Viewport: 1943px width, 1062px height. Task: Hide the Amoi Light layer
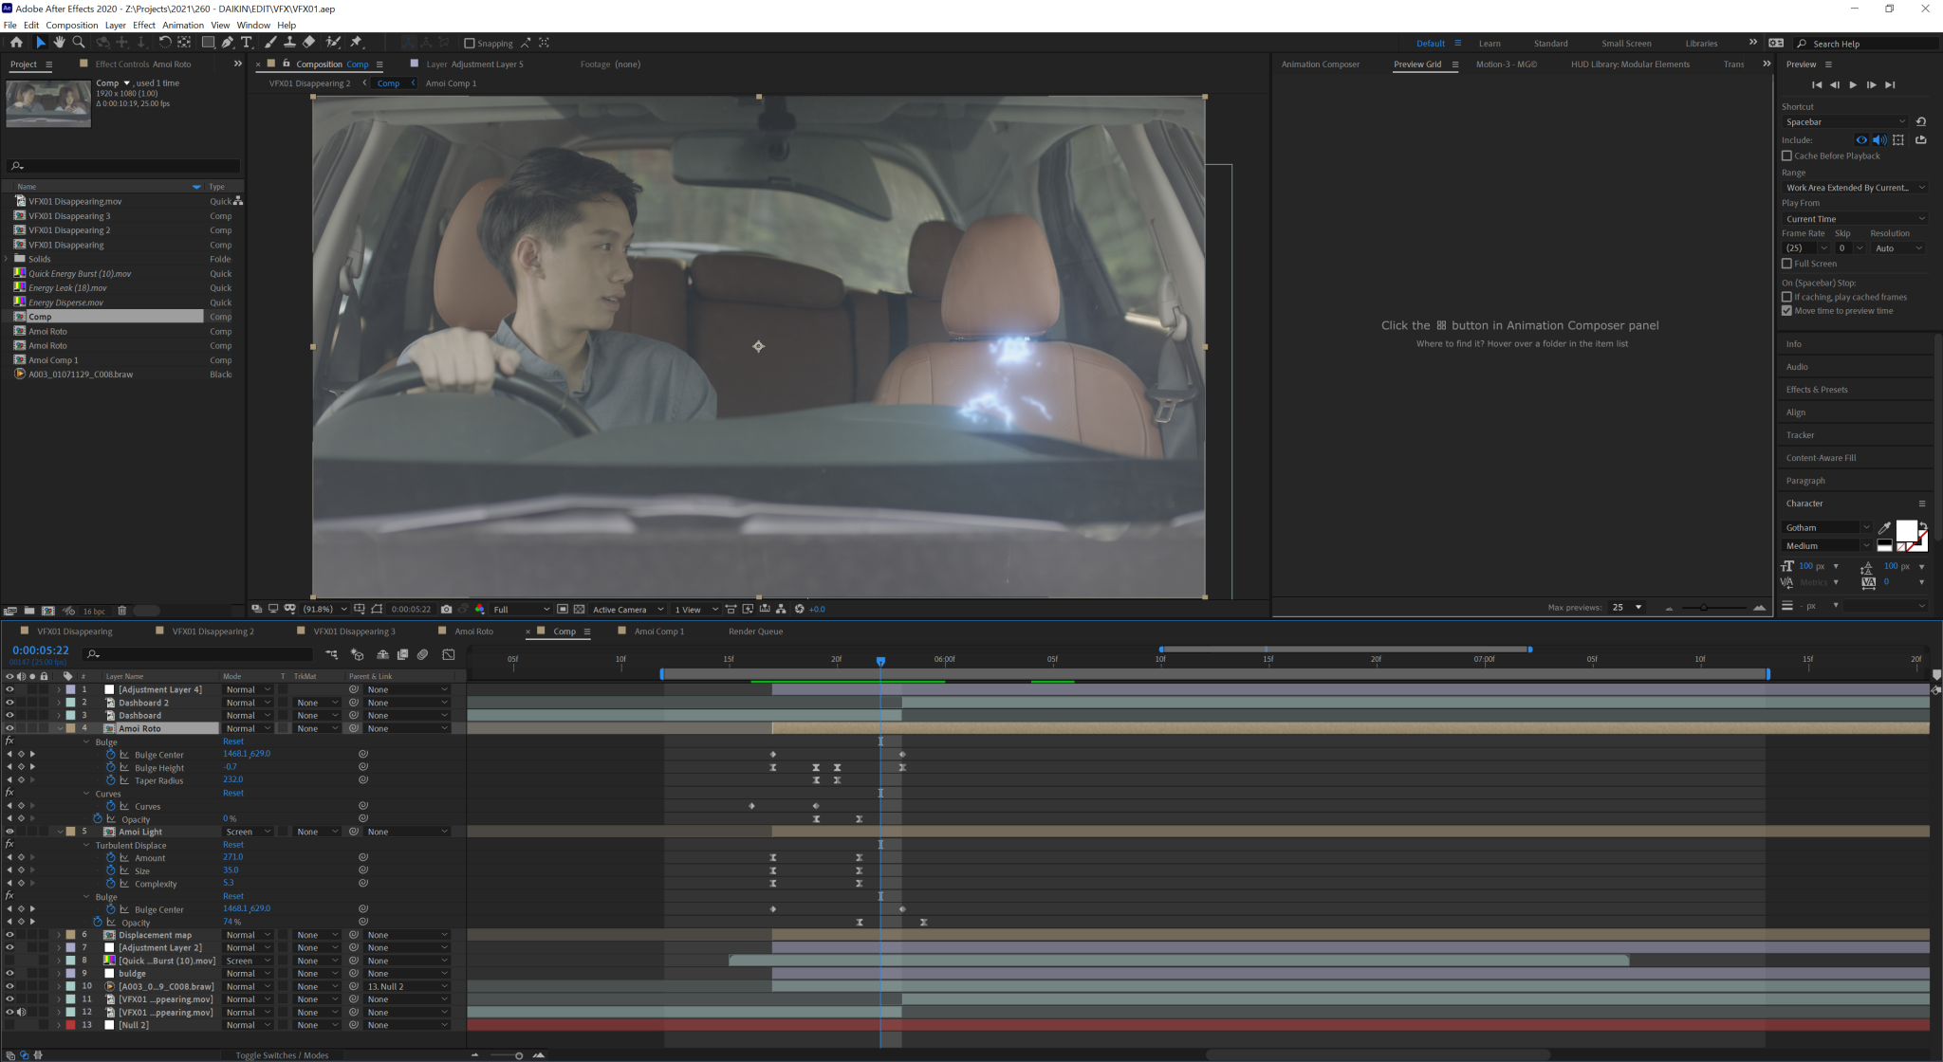click(x=9, y=832)
